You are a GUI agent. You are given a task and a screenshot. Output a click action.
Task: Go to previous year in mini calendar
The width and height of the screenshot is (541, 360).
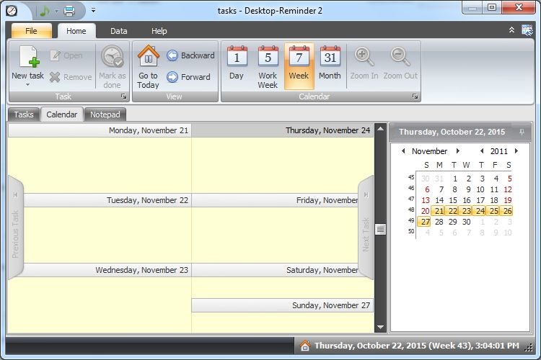click(x=482, y=151)
